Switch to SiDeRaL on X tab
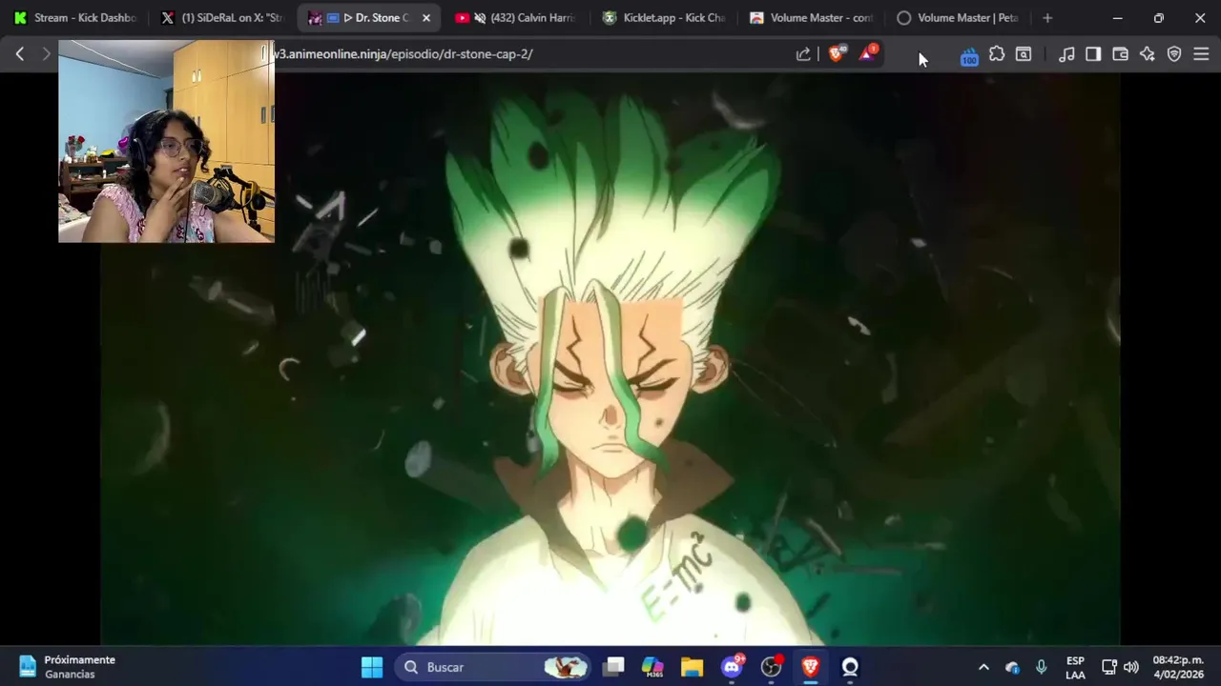The image size is (1221, 686). [x=223, y=18]
